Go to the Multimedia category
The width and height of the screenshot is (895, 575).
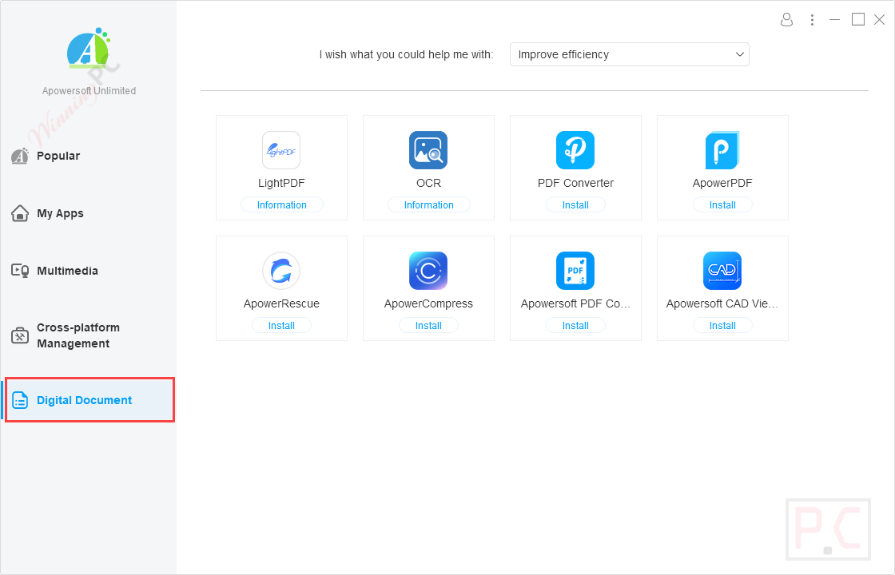(x=67, y=271)
